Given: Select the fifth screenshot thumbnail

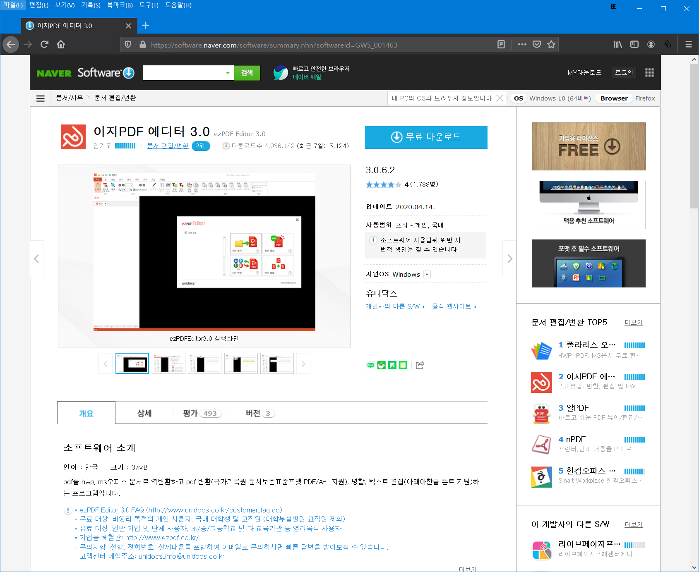Looking at the screenshot, I should [277, 364].
